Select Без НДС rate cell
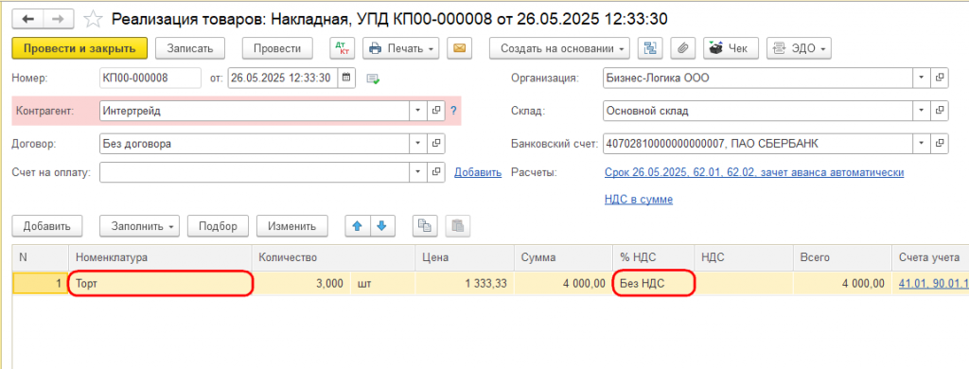The width and height of the screenshot is (969, 369). (x=654, y=284)
